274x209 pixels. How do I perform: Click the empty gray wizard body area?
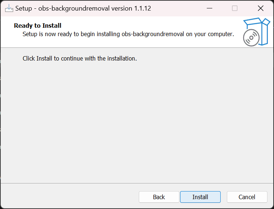coord(137,120)
